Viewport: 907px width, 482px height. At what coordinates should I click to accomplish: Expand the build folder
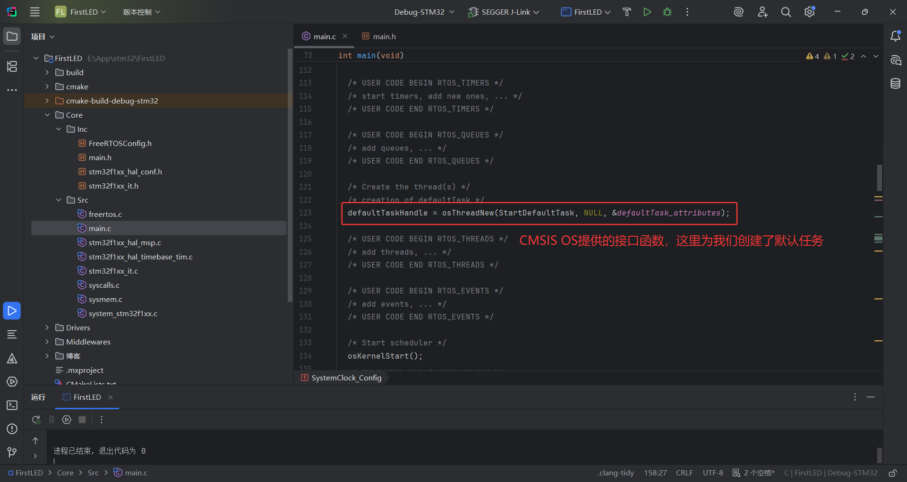click(x=47, y=72)
